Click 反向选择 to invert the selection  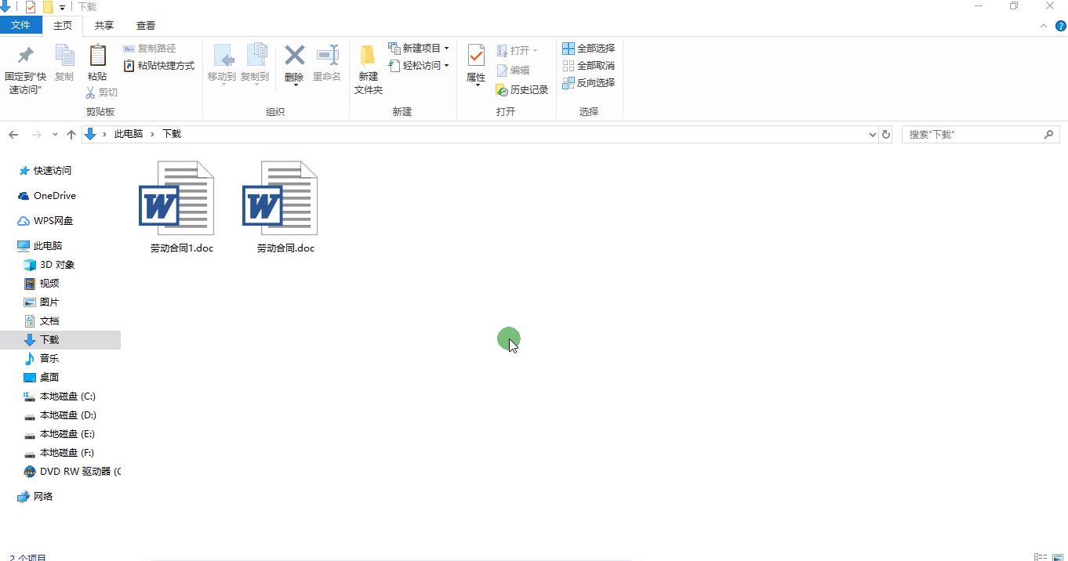[588, 82]
